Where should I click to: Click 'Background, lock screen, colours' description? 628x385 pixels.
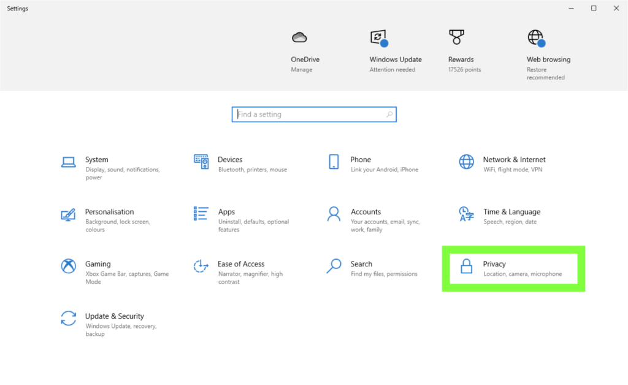pos(117,226)
